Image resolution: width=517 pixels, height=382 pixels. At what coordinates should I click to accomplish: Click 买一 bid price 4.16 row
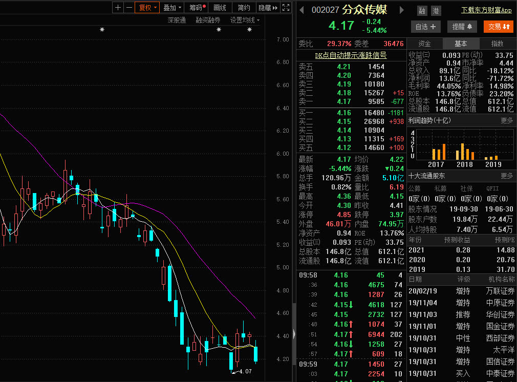[x=351, y=113]
